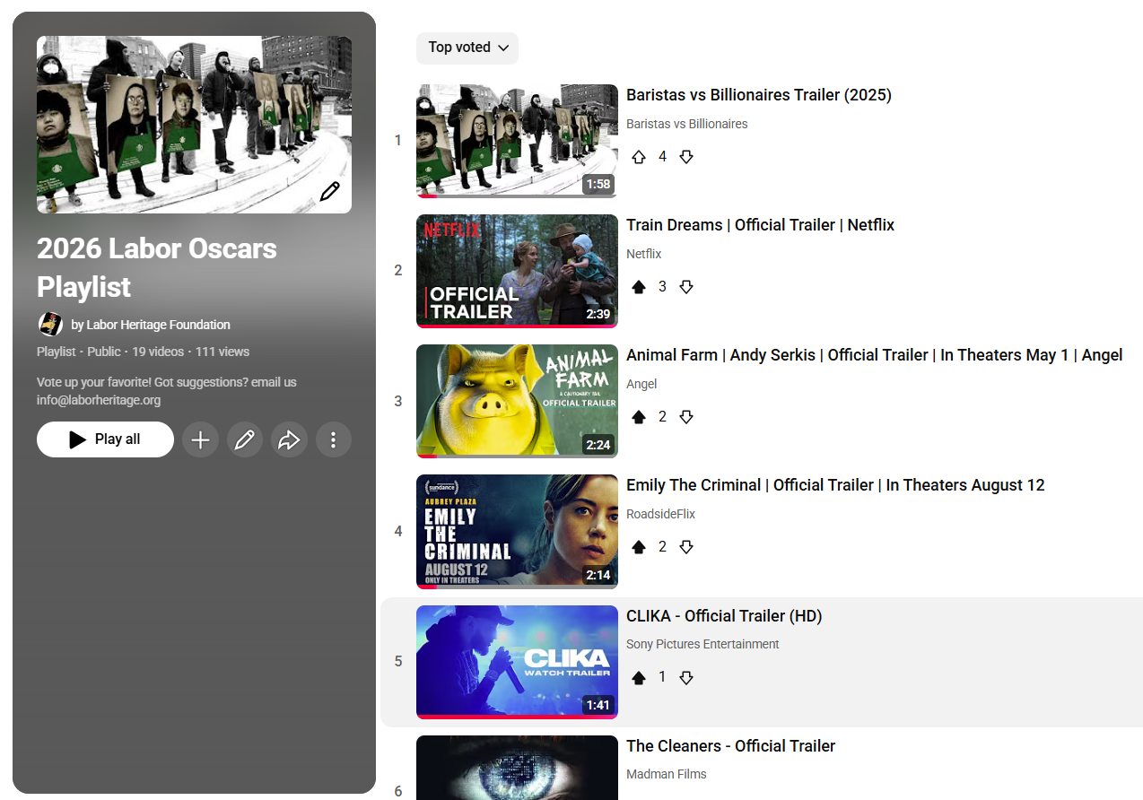Viewport: 1143px width, 800px height.
Task: Click the pencil icon on playlist cover
Action: 329,191
